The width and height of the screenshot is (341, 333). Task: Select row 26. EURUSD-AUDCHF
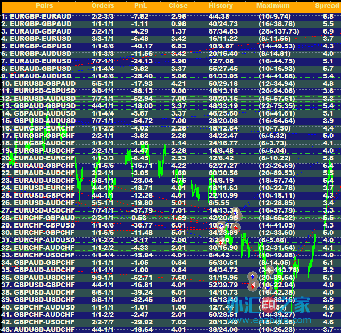pos(171,203)
